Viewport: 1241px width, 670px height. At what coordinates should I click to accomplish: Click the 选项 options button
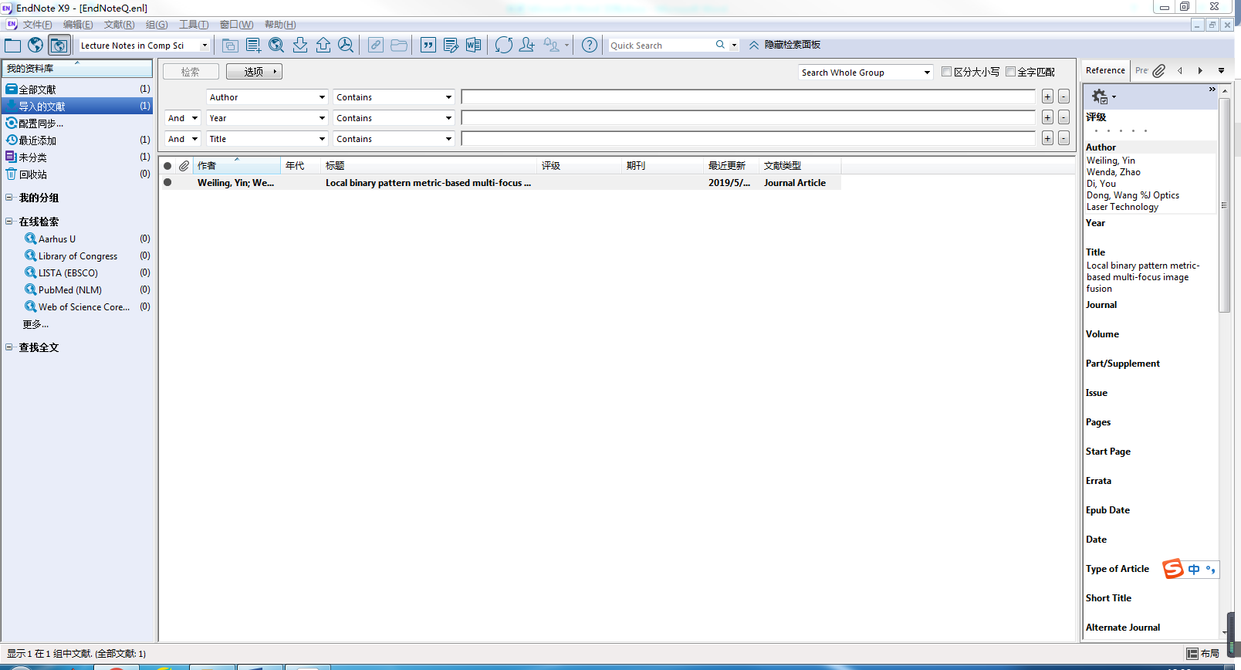254,72
